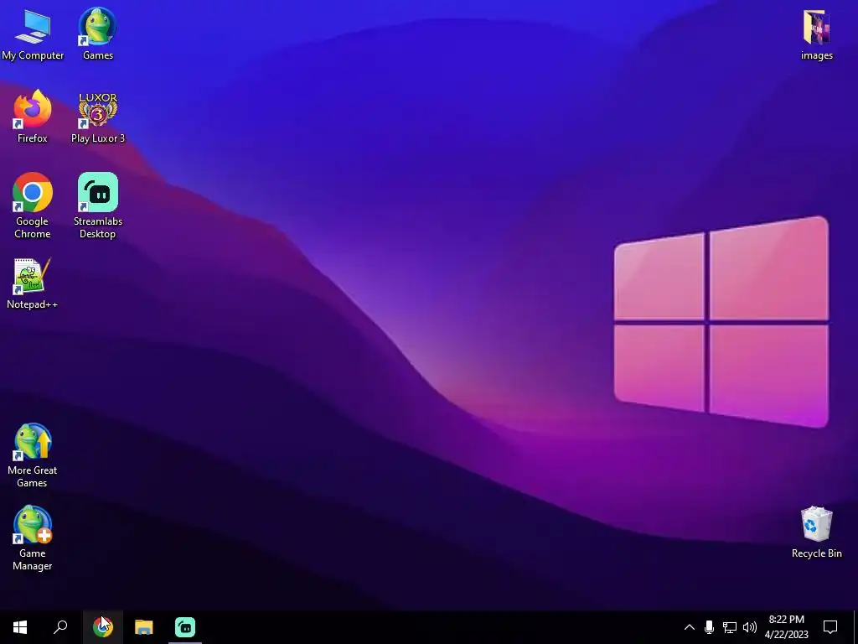
Task: Select the Recycle Bin icon
Action: 816,532
